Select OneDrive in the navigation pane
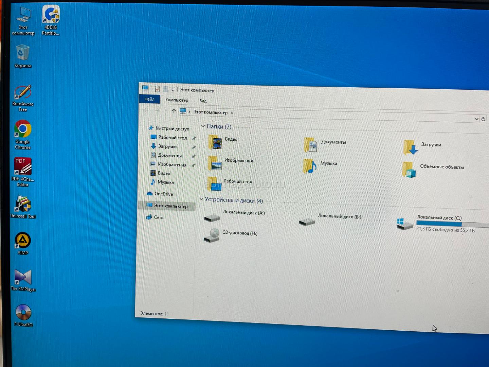 pyautogui.click(x=163, y=194)
